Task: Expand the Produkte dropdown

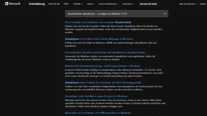Action: (78, 4)
